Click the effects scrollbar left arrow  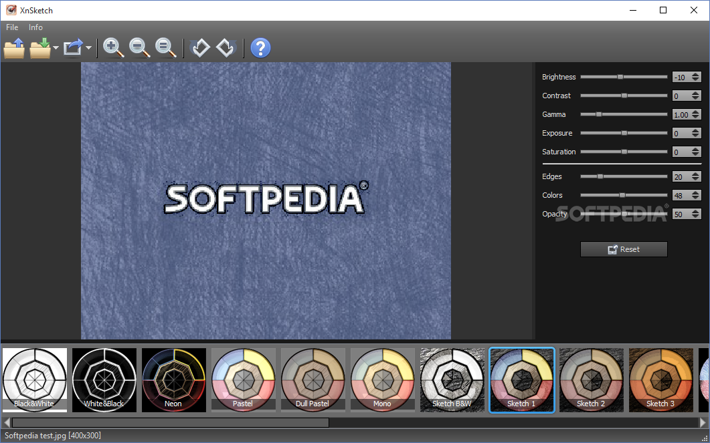(x=6, y=423)
